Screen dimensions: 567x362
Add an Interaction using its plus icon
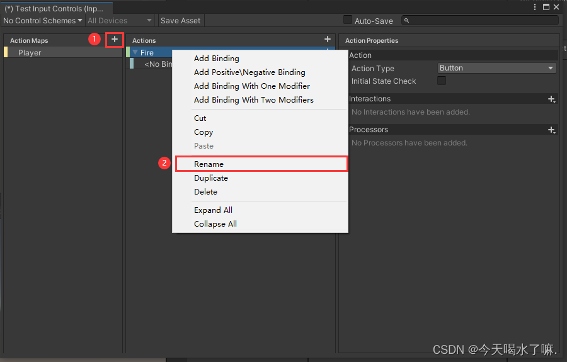[x=551, y=99]
